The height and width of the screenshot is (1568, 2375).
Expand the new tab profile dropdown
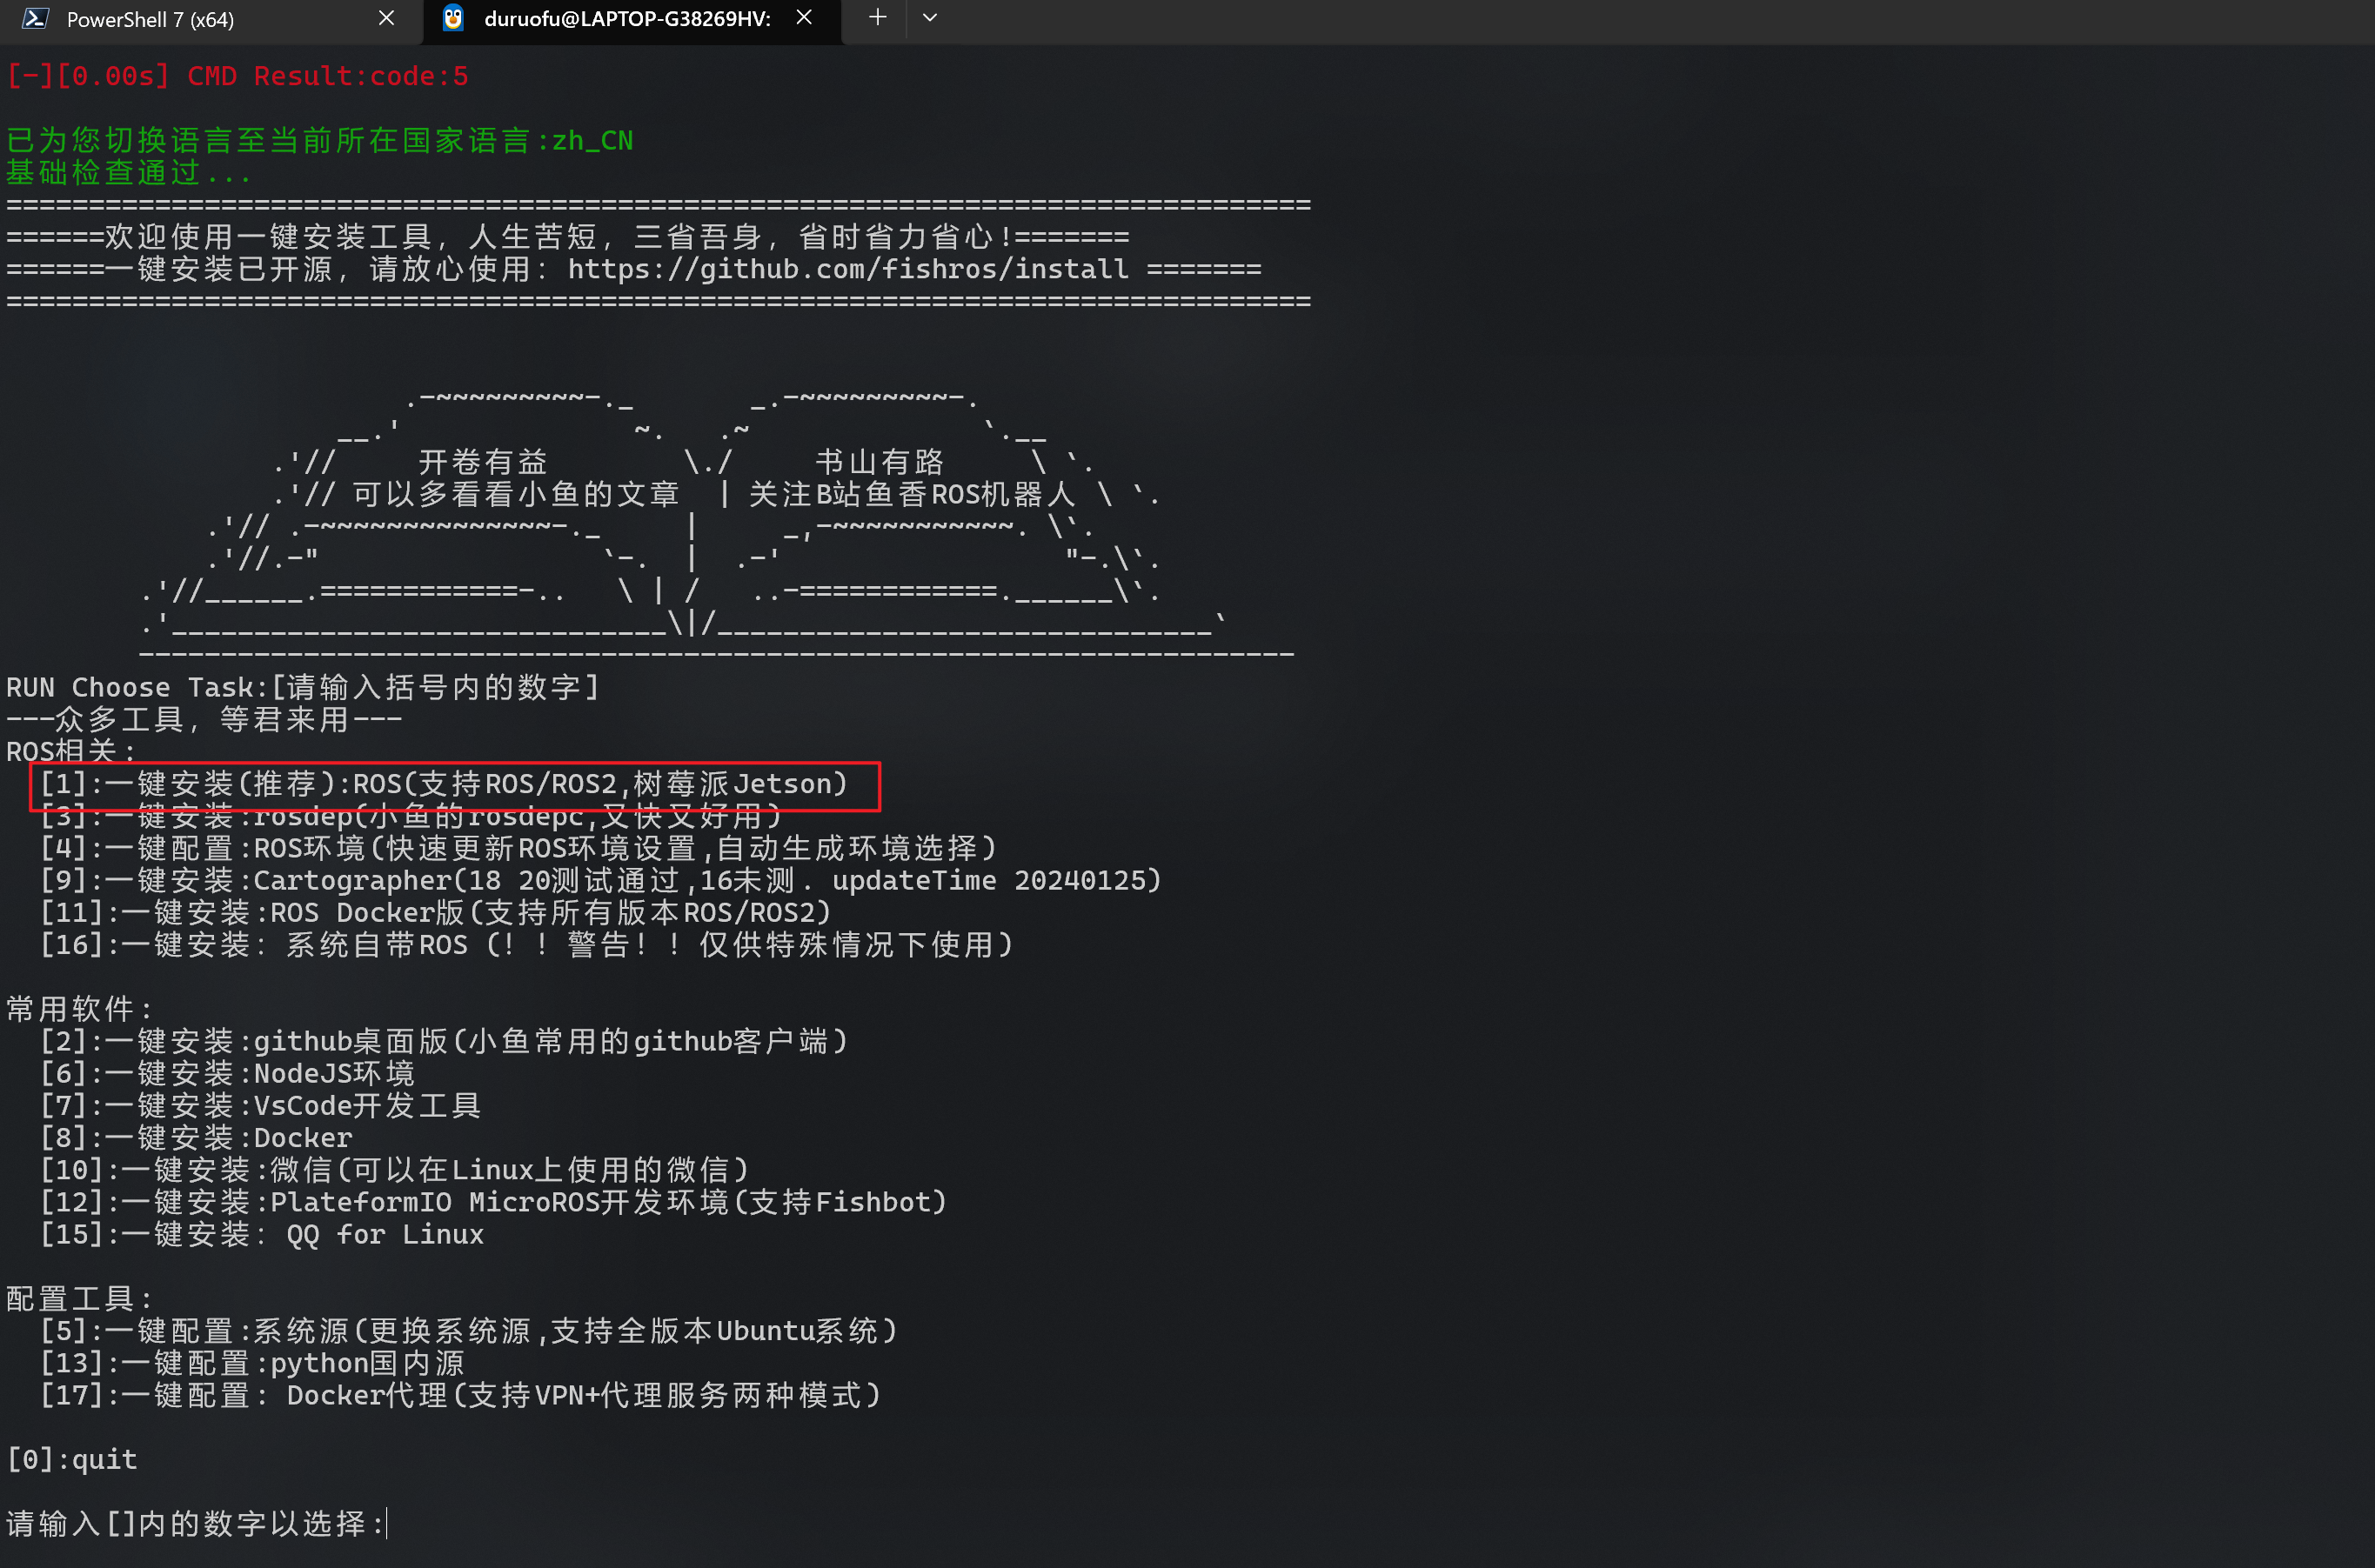[929, 18]
